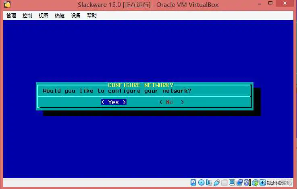The image size is (297, 189).
Task: Click the shared folders status icon
Action: [224, 183]
